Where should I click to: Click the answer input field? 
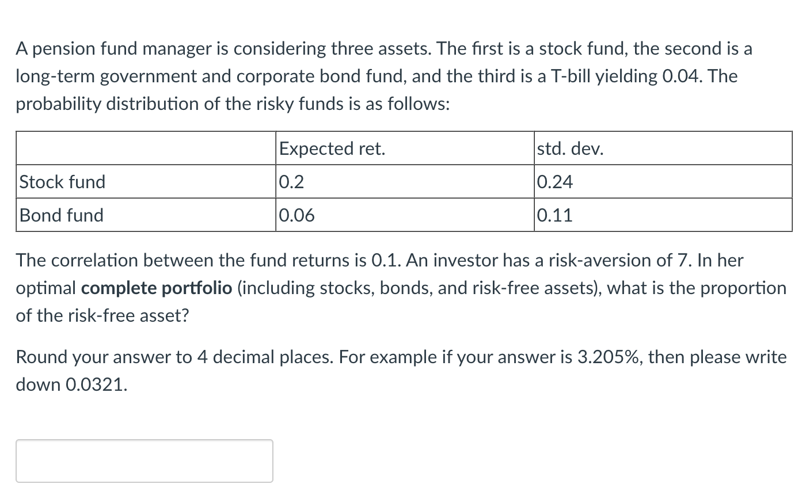click(144, 460)
